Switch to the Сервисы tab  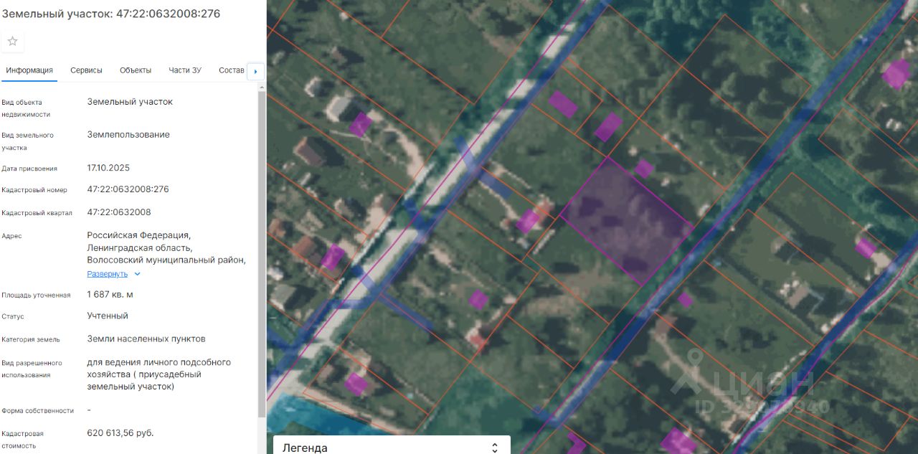click(86, 70)
